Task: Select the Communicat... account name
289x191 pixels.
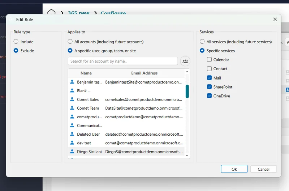Action: [x=90, y=126]
